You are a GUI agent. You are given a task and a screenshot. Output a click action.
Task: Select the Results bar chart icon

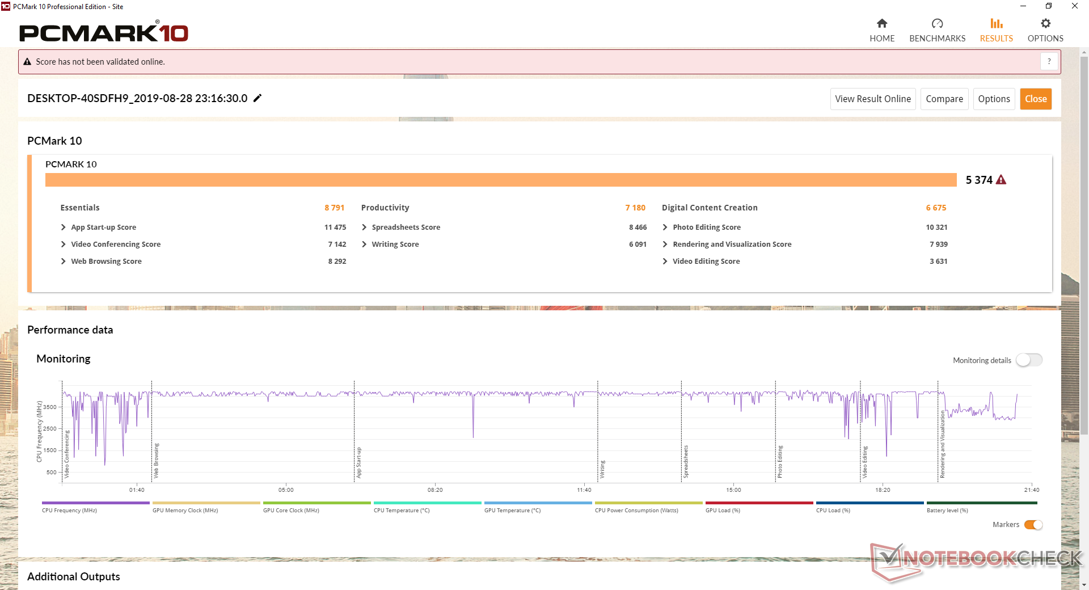point(996,23)
